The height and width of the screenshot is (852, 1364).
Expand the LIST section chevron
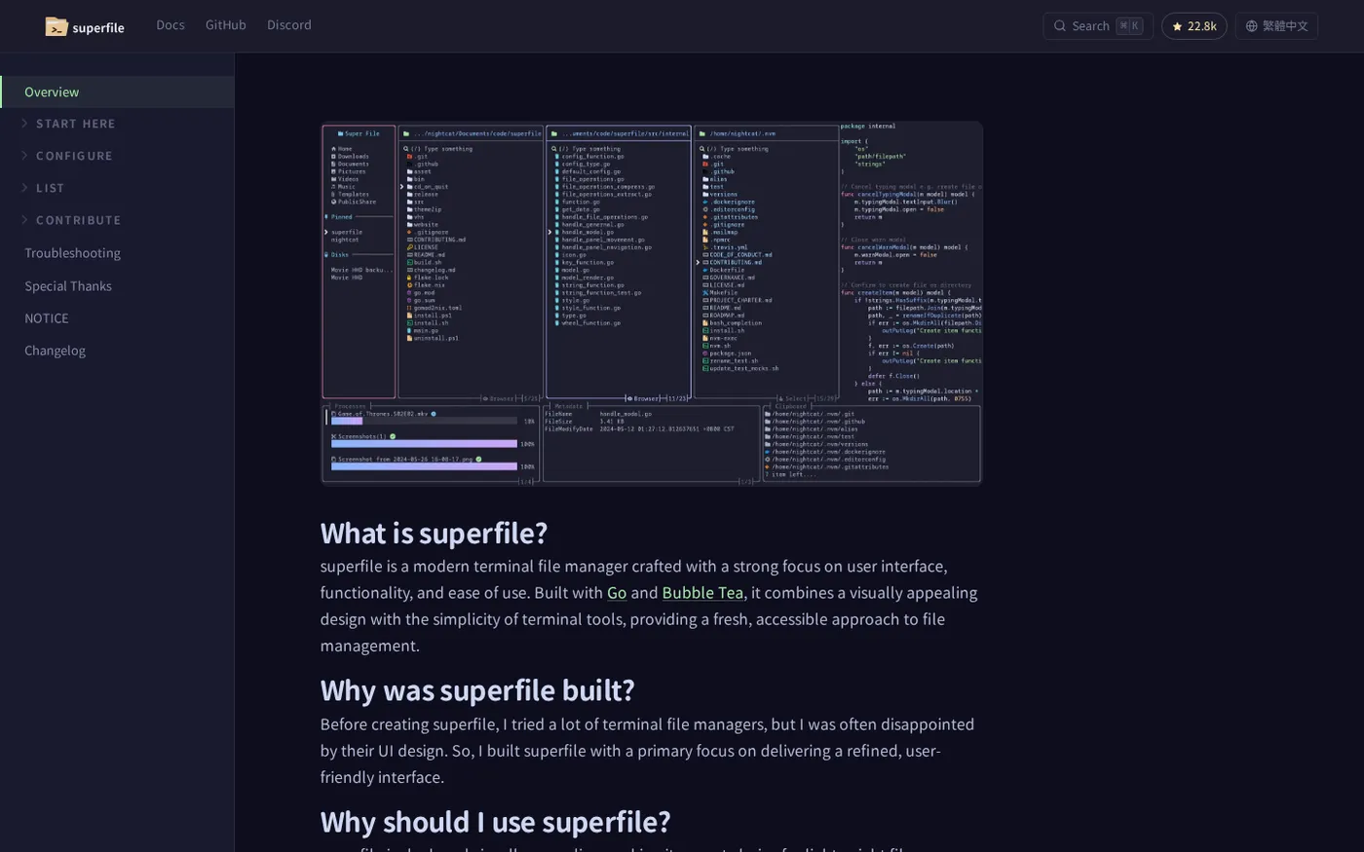(24, 188)
